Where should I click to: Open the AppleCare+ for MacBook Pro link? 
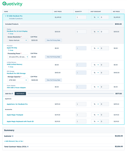pos(17,104)
